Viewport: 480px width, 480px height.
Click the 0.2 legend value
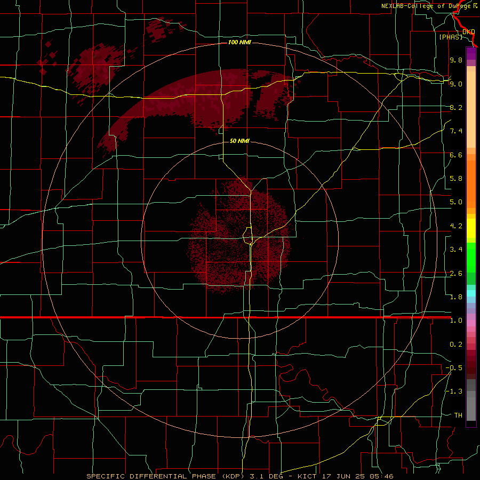tap(456, 345)
